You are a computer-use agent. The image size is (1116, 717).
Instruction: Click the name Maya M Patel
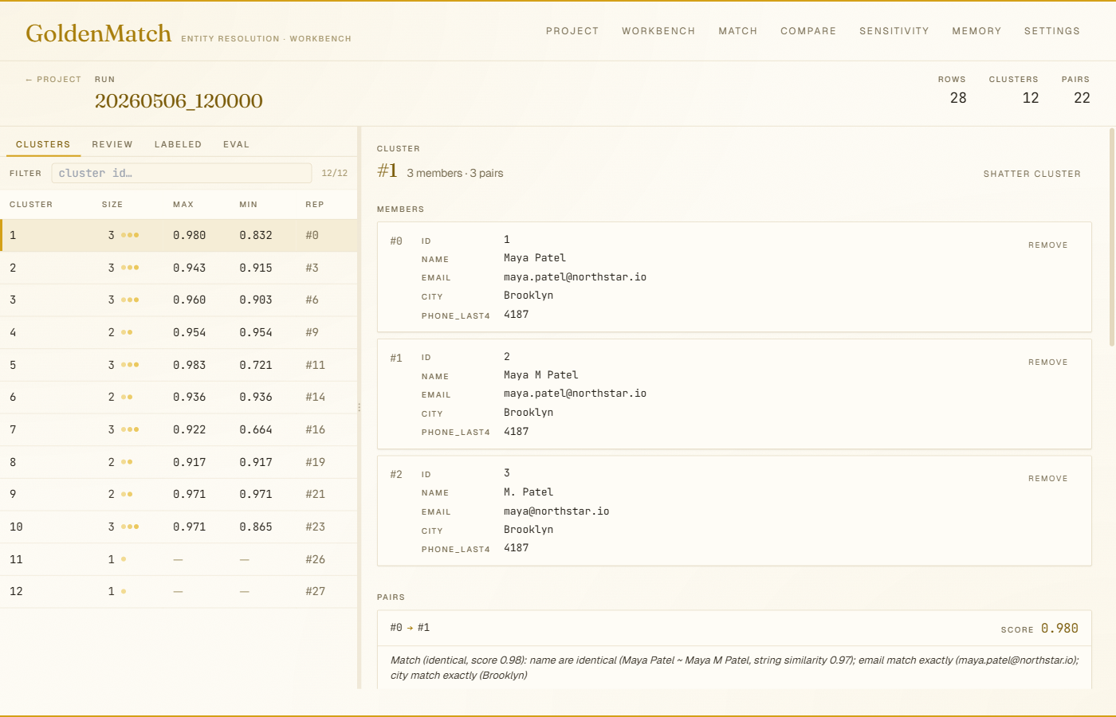point(541,375)
